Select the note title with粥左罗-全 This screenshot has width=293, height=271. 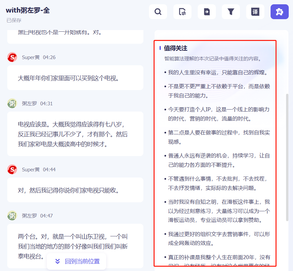click(x=28, y=10)
